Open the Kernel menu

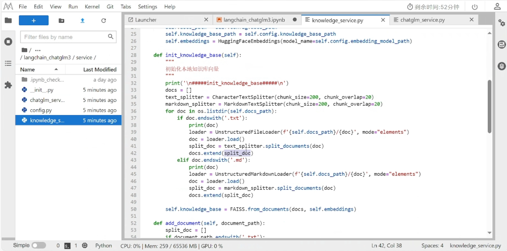pos(92,7)
